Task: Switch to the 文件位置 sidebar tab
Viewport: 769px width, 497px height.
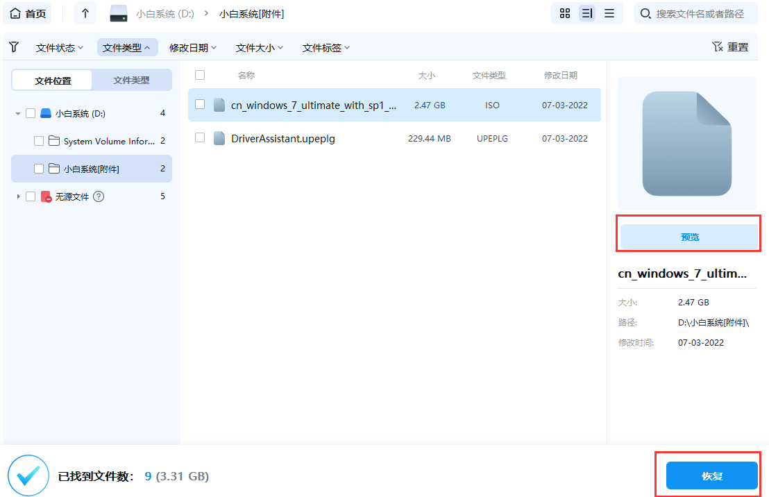Action: [x=51, y=80]
